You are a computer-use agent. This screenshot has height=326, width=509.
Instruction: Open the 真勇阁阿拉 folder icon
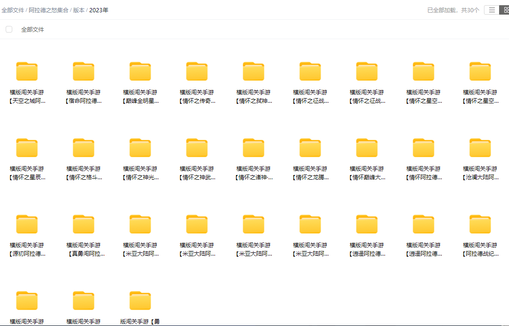84,225
